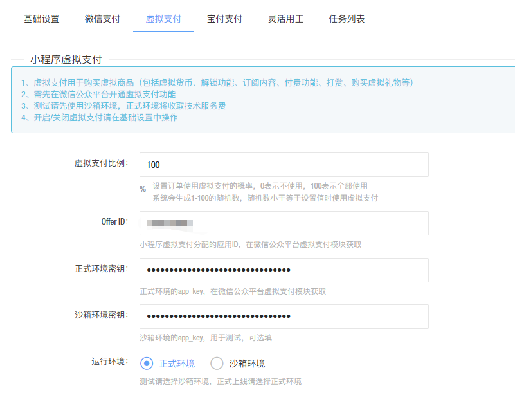This screenshot has width=515, height=406.
Task: Focus the Offer ID input field
Action: (284, 223)
